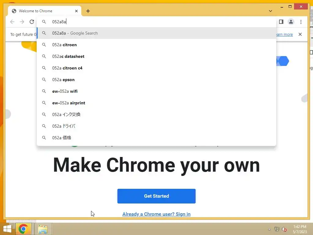Choose the ew-052a wifi suggestion
313x235 pixels.
click(x=156, y=91)
